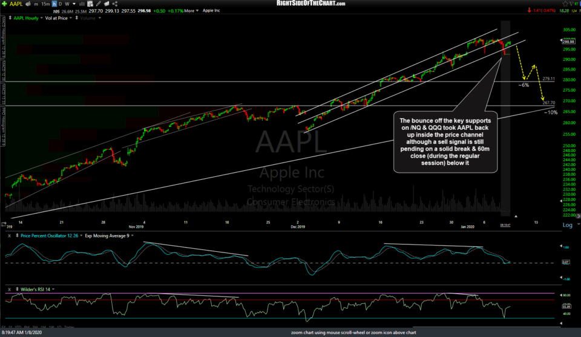The height and width of the screenshot is (337, 581).
Task: Switch to Daily 'D' timeframe
Action: [x=60, y=4]
